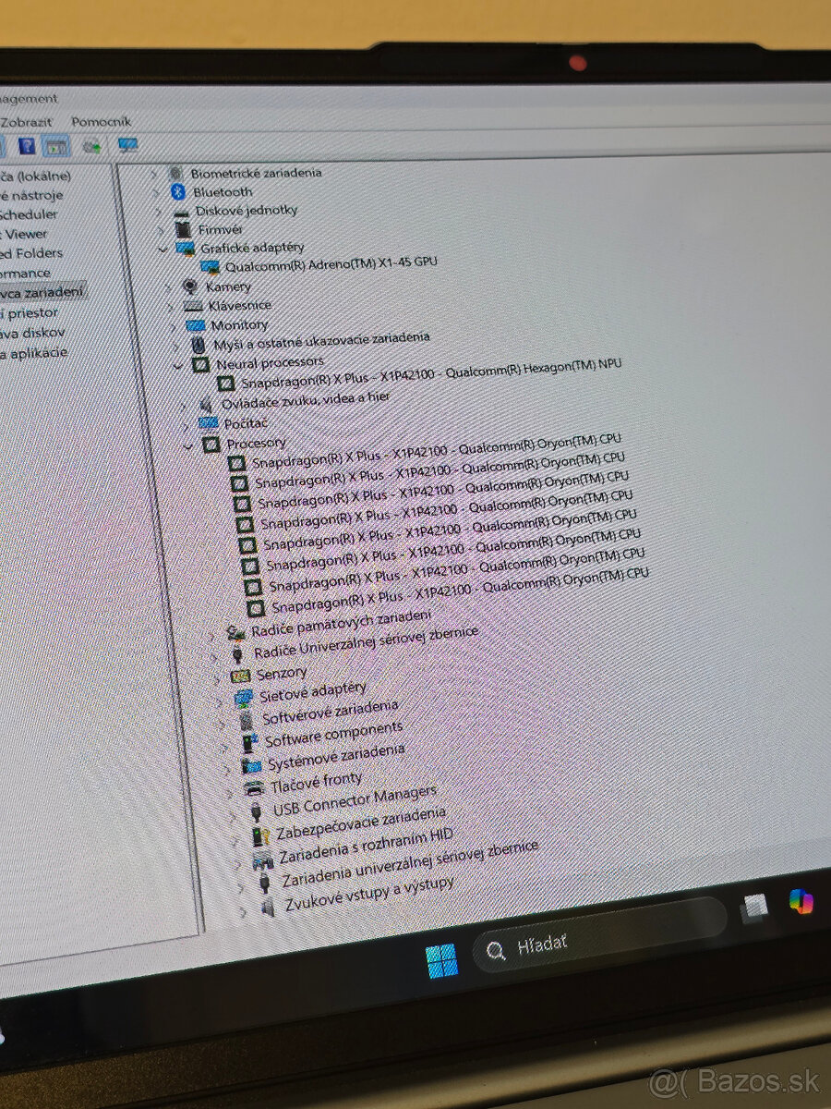
Task: Expand the Monitory category
Action: coord(172,326)
